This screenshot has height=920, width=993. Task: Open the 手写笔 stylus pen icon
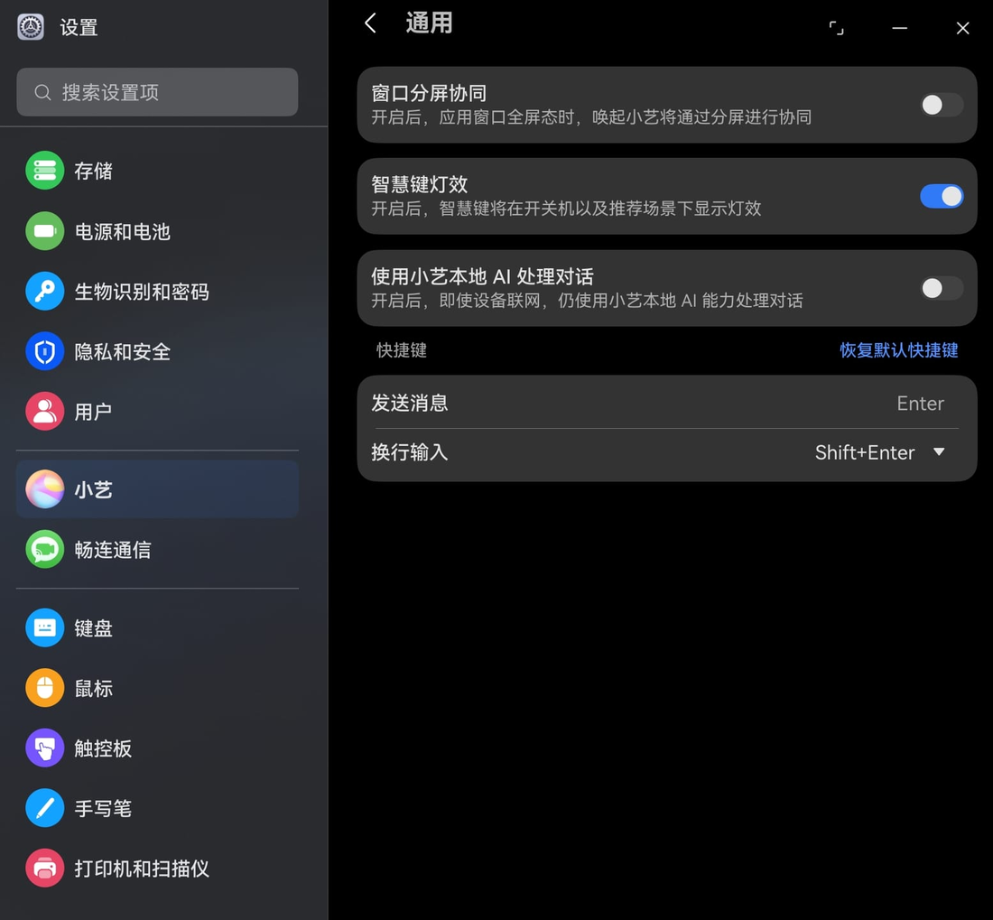pyautogui.click(x=44, y=808)
